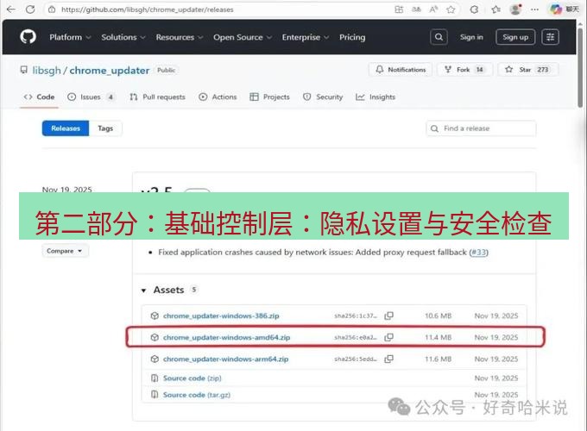Click file icon beside Source code (tar.gz)
The width and height of the screenshot is (587, 431).
click(x=155, y=395)
